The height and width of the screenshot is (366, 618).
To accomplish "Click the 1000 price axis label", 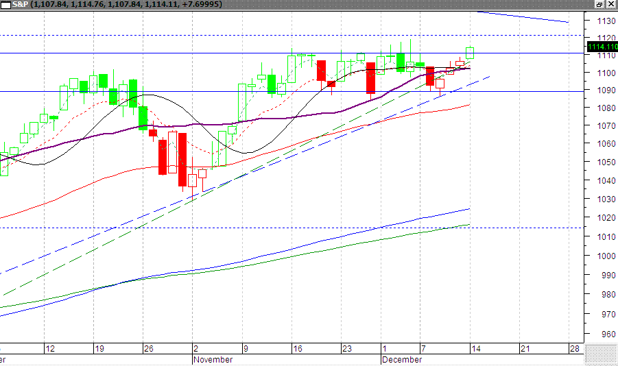I will pos(606,256).
